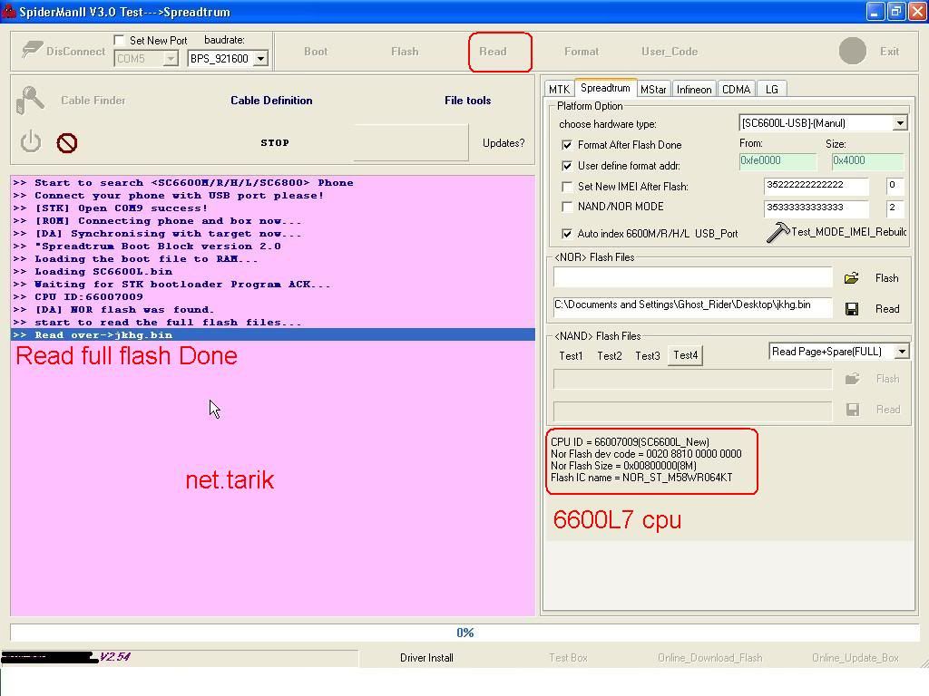The height and width of the screenshot is (696, 929).
Task: Click the NAND Flash folder icon
Action: [x=852, y=379]
